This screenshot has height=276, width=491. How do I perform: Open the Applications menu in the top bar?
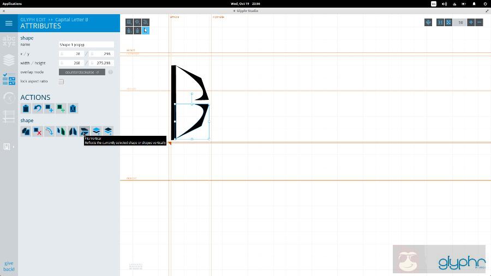12,4
